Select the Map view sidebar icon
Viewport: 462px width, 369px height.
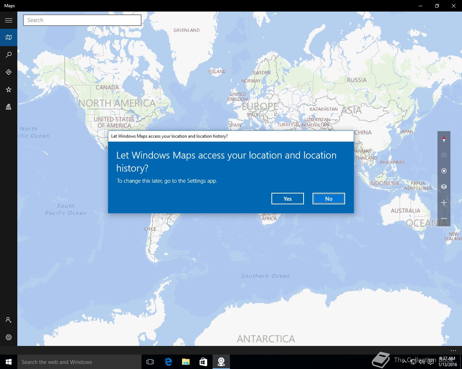click(x=9, y=37)
